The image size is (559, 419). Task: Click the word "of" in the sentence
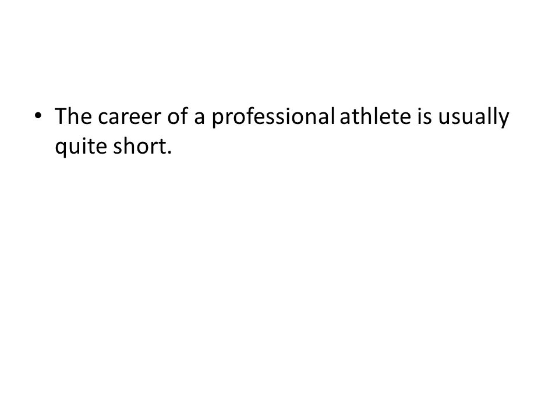(177, 116)
